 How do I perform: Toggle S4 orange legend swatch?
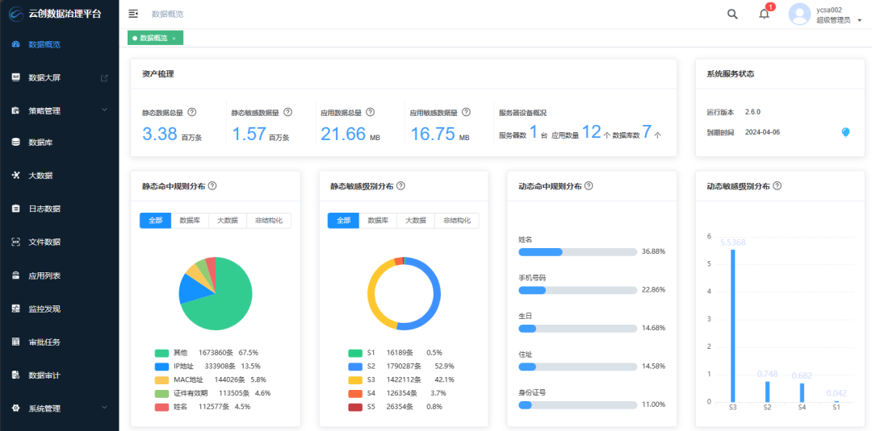(x=355, y=393)
